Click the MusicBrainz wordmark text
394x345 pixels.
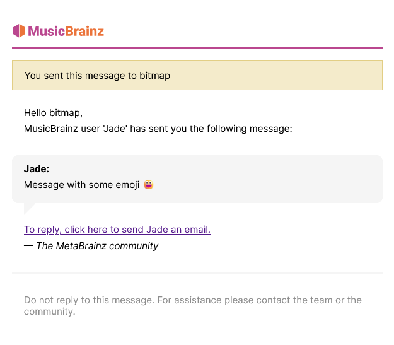[66, 31]
